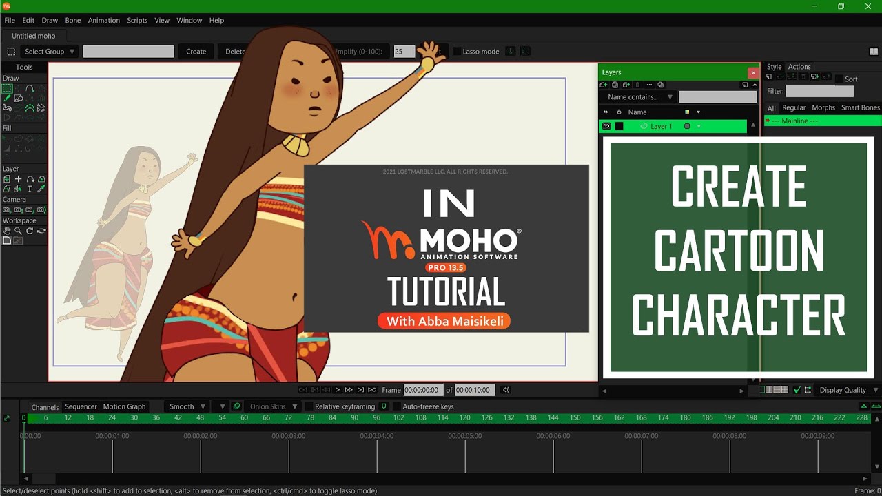Hide Layer 1 using its eye icon
The width and height of the screenshot is (882, 496).
(x=606, y=126)
